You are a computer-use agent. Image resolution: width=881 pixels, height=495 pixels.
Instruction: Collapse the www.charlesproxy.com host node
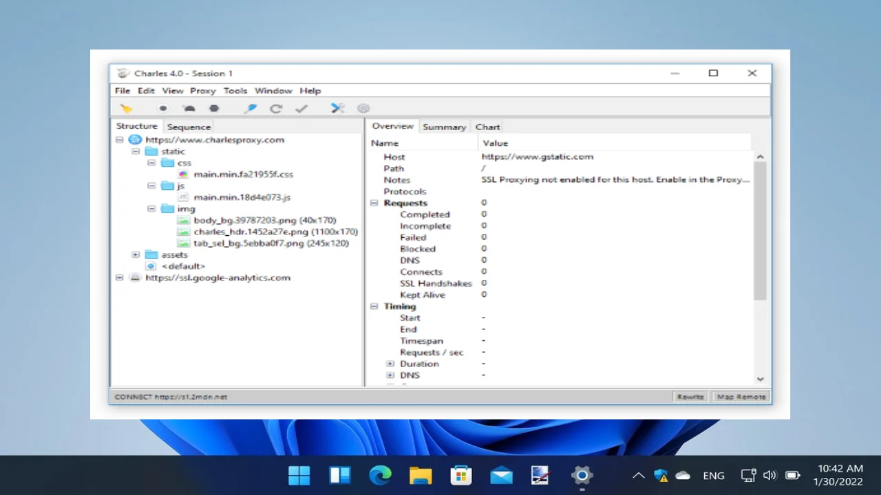tap(119, 140)
